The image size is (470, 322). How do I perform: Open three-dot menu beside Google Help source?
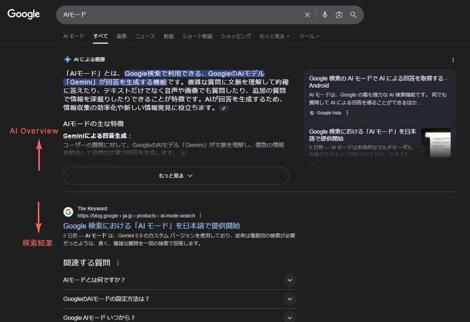click(x=347, y=113)
